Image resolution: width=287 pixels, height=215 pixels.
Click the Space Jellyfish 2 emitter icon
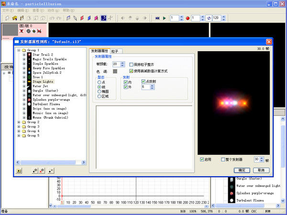click(x=29, y=72)
